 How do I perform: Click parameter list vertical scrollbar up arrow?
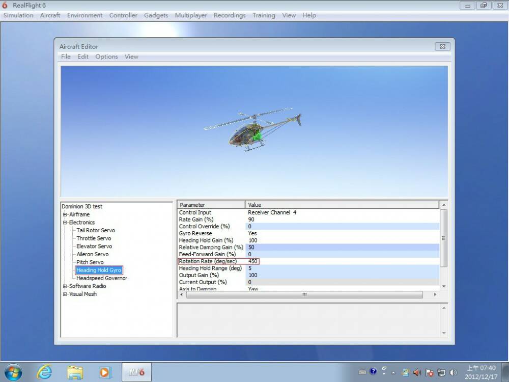pyautogui.click(x=444, y=205)
